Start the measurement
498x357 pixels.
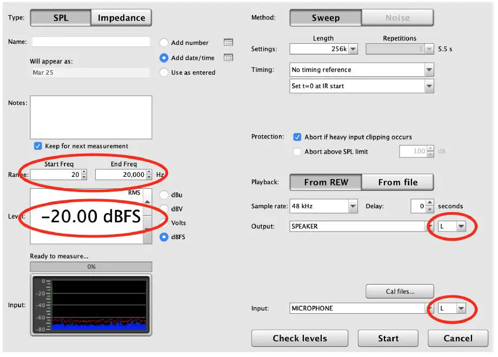(x=388, y=338)
